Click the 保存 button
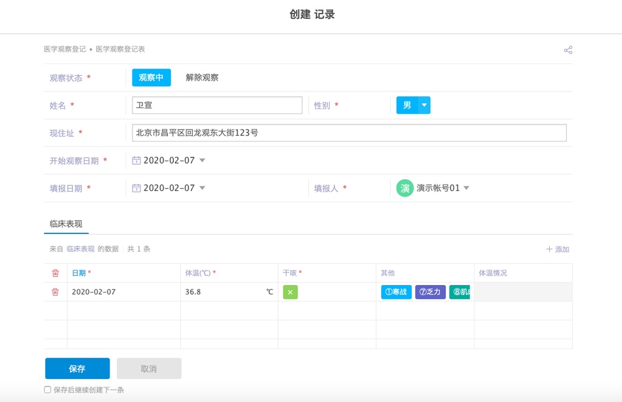 pyautogui.click(x=77, y=368)
